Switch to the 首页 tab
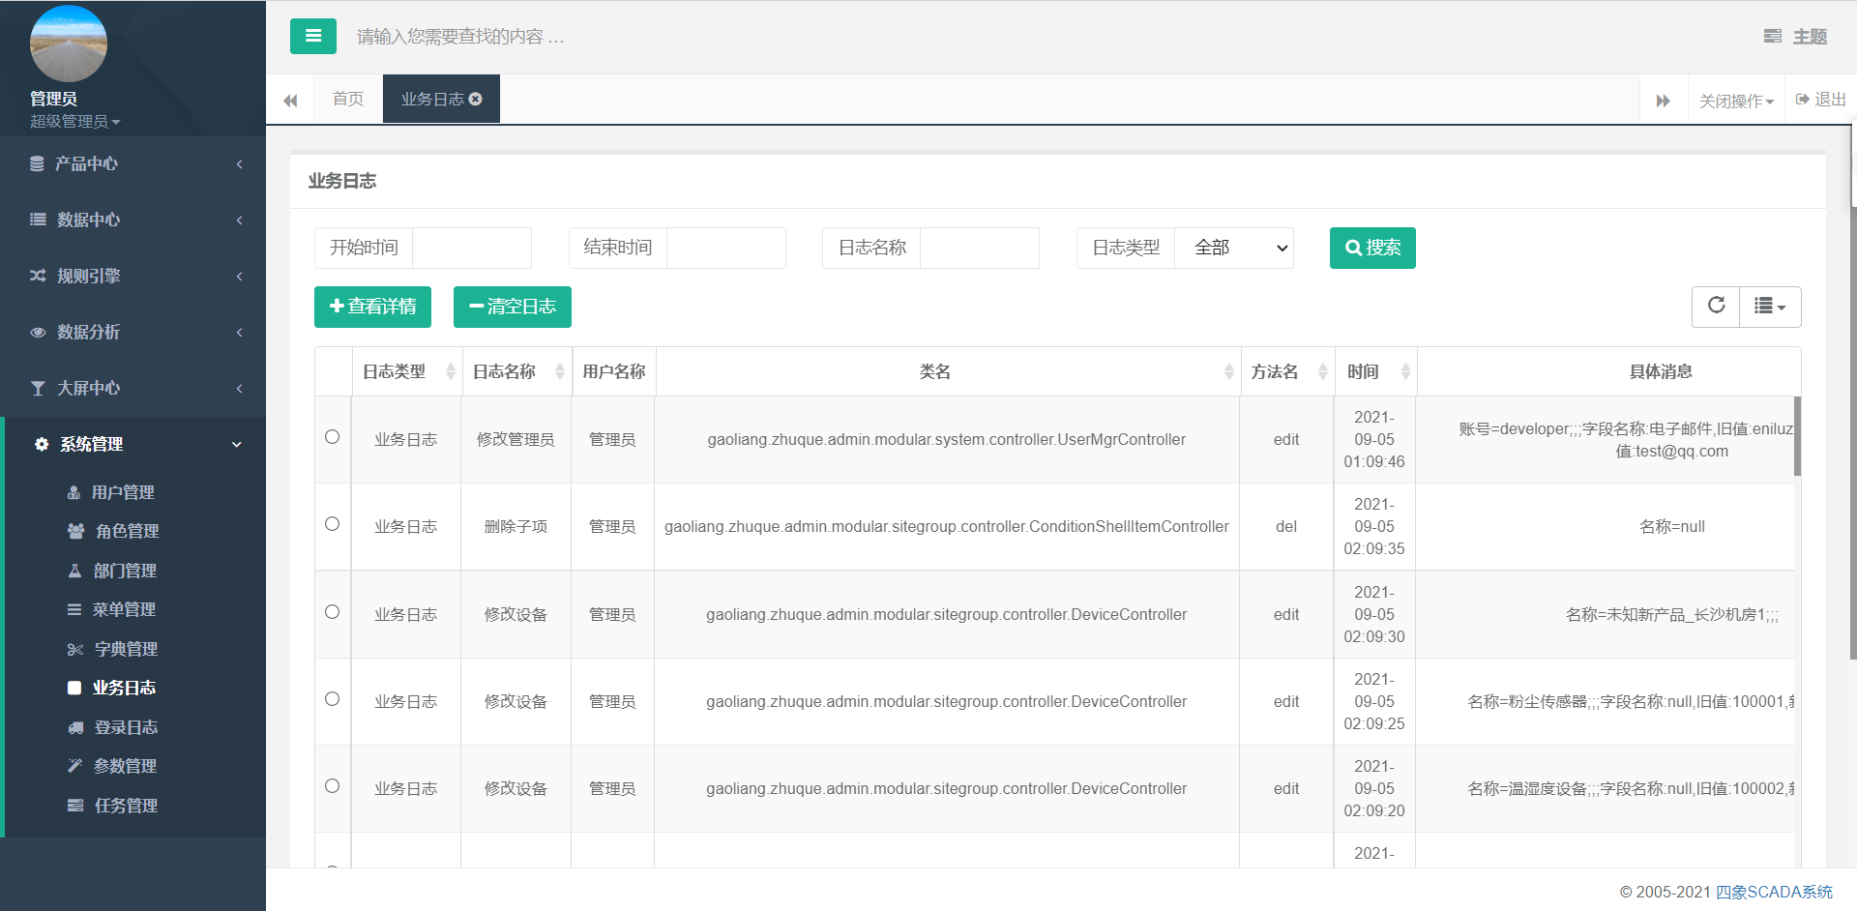 coord(347,99)
